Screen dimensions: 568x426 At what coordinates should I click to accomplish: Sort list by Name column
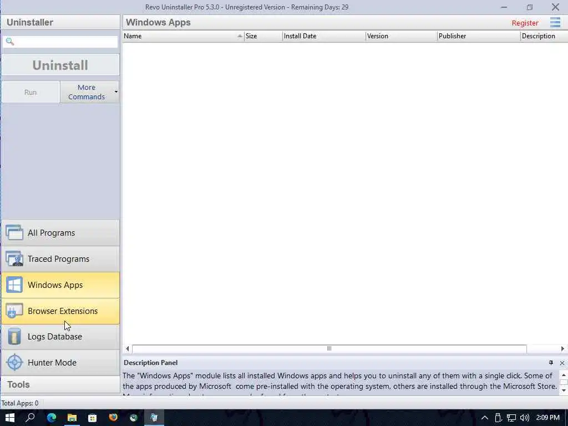183,36
